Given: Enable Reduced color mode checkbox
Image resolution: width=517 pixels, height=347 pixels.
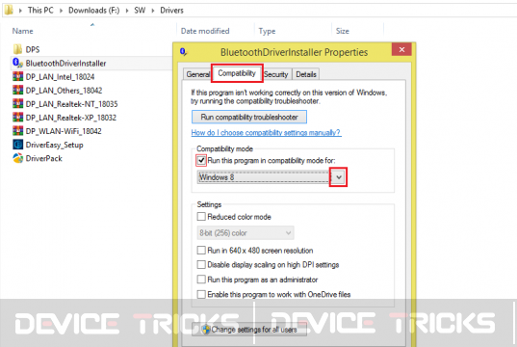Looking at the screenshot, I should point(201,217).
